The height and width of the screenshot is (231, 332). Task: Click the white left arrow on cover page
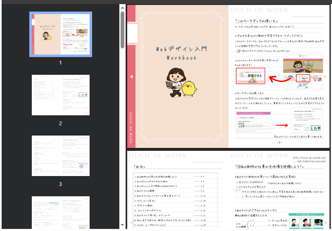click(x=131, y=76)
